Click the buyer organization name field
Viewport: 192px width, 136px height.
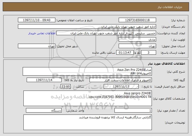point(87,27)
